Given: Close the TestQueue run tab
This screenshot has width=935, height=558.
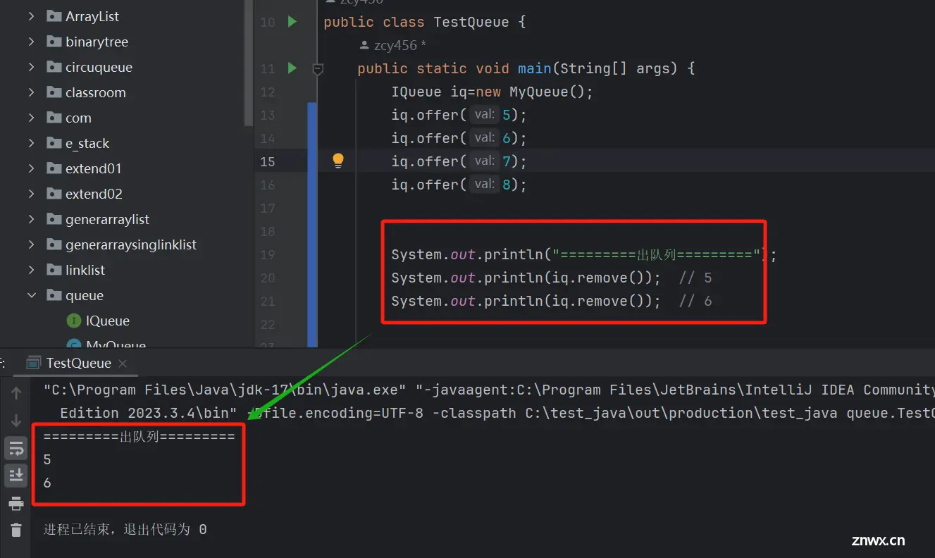Looking at the screenshot, I should click(123, 364).
